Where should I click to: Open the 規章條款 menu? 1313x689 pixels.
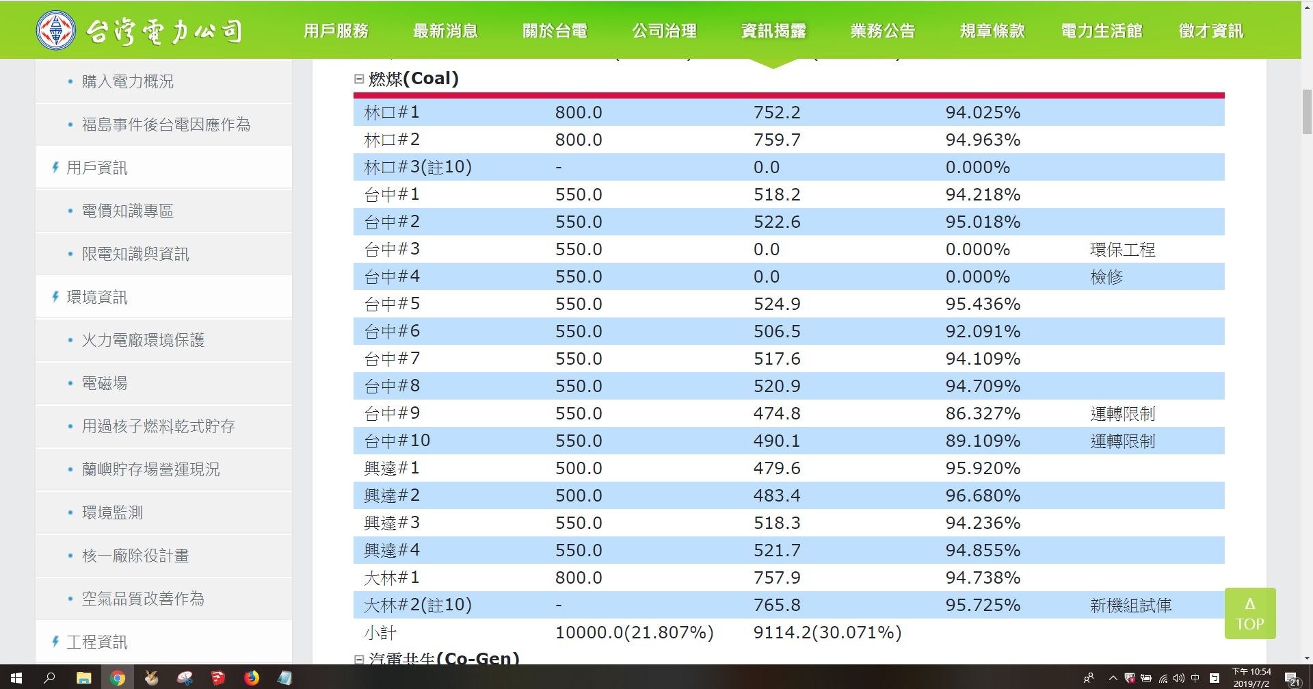tap(992, 31)
